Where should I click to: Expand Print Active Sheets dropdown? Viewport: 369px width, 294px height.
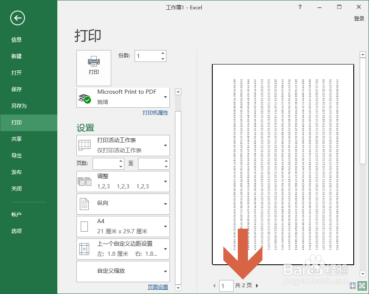[x=123, y=146]
